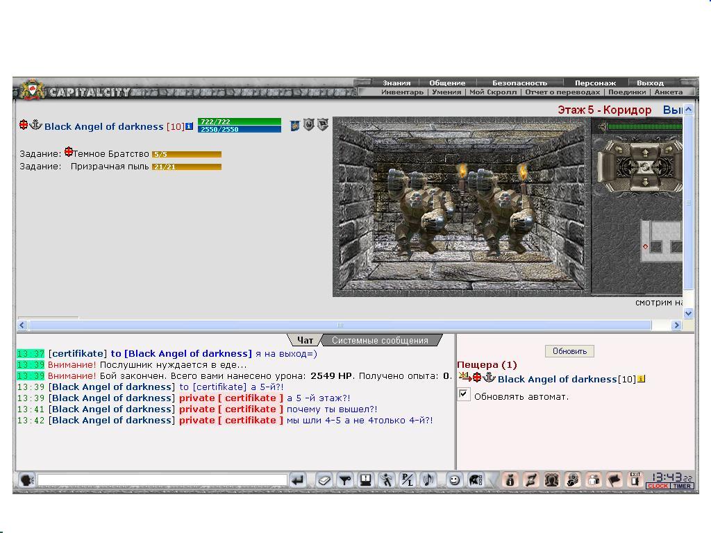The height and width of the screenshot is (533, 711).
Task: Click the vertical scrollbar up arrow
Action: [x=688, y=109]
